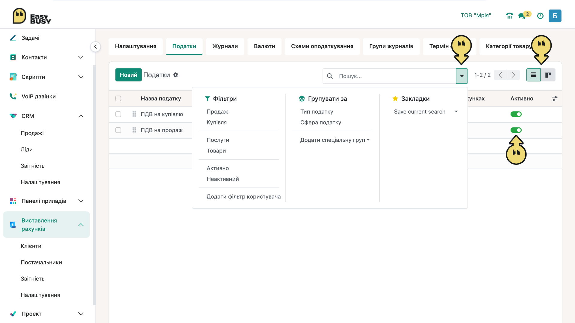Image resolution: width=575 pixels, height=323 pixels.
Task: Open the VoIP phone icon in header
Action: 509,16
